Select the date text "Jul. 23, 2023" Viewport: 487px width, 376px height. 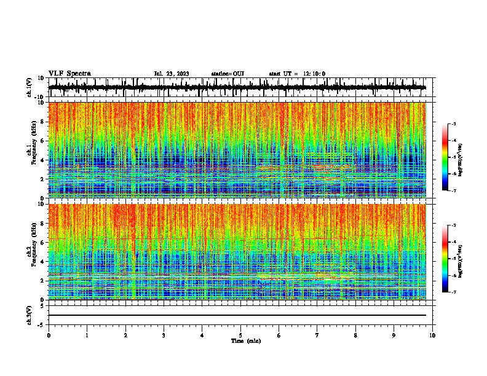(x=172, y=74)
